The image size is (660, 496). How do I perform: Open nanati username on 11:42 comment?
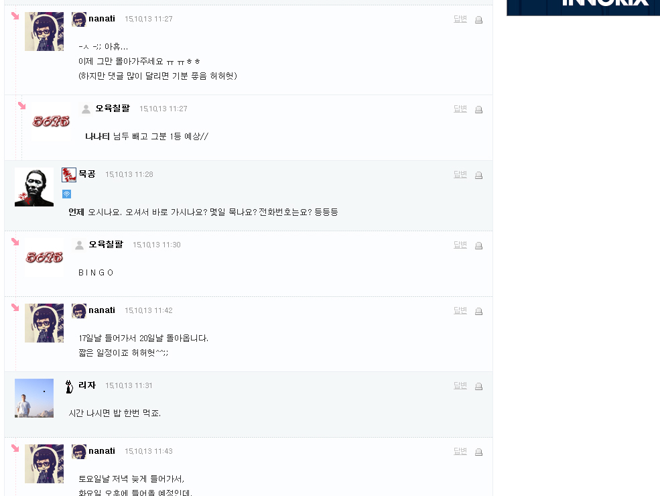(102, 310)
